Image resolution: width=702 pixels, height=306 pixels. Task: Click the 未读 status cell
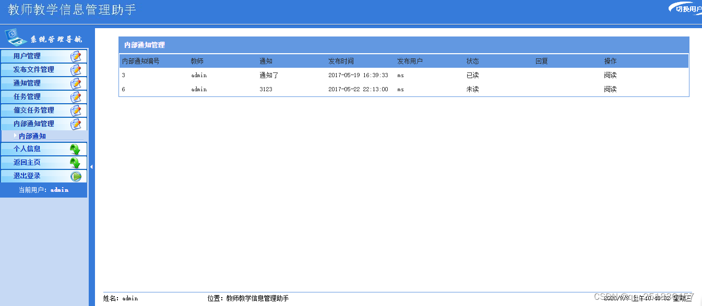[472, 89]
